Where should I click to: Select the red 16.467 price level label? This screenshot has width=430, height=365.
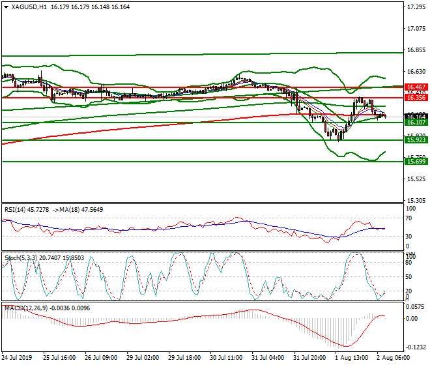point(416,87)
